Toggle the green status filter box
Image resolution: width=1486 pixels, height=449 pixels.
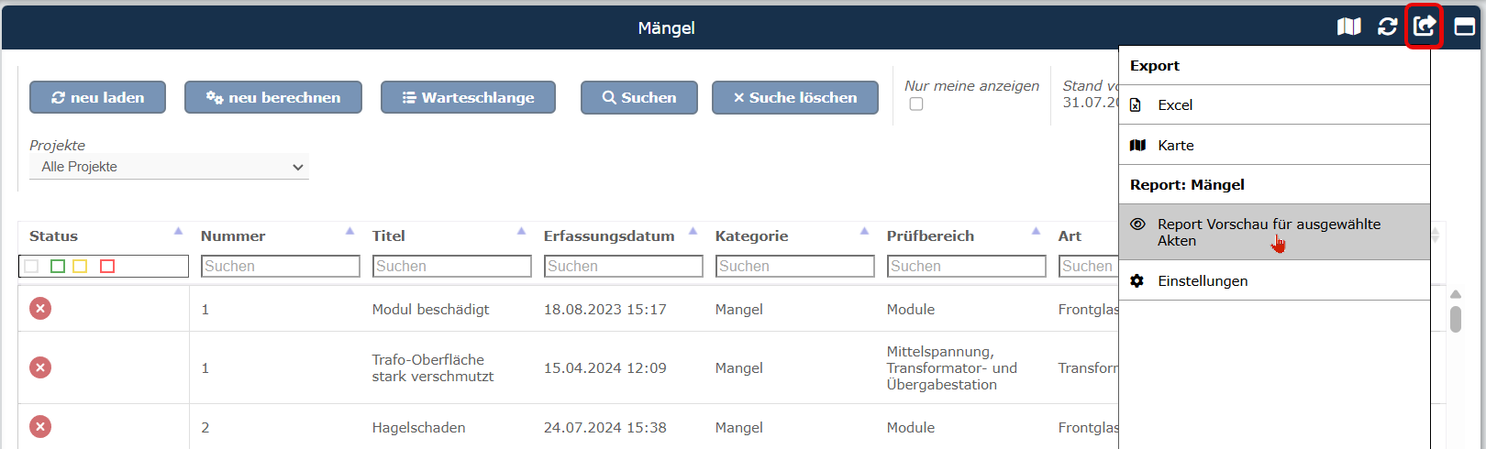(58, 267)
